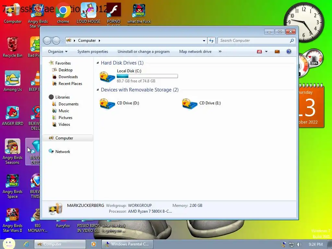Click the Change your view icon
This screenshot has height=249, width=332.
tap(259, 52)
